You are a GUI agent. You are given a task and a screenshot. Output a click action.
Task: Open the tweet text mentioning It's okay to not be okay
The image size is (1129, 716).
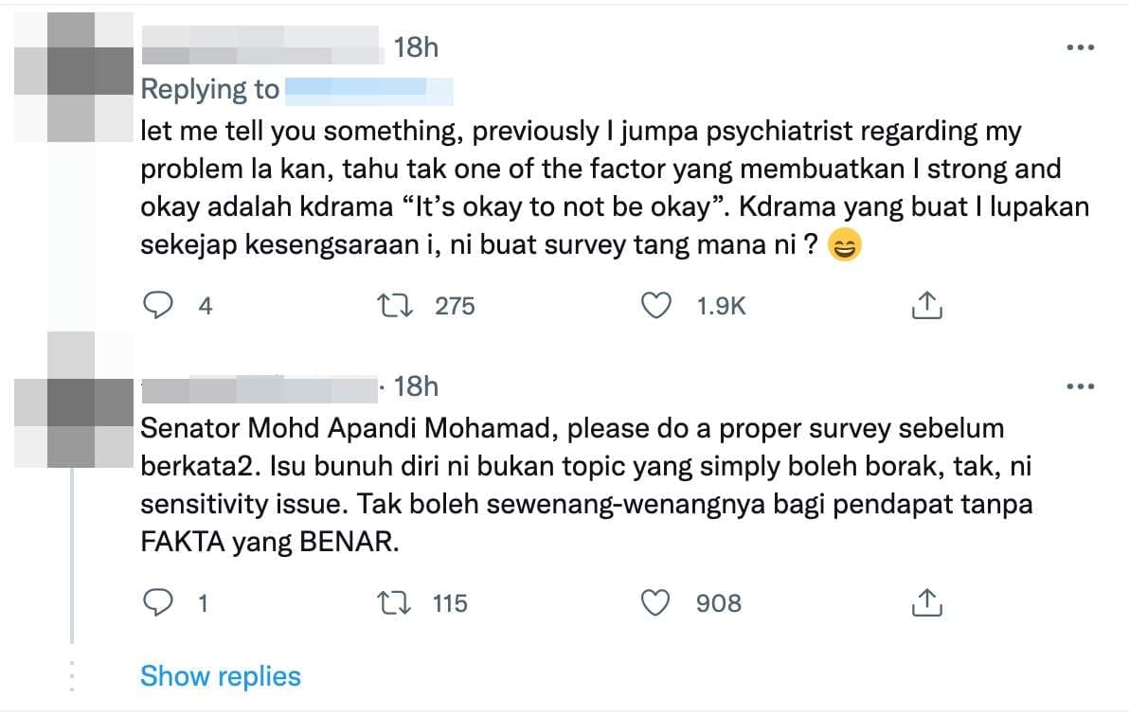click(x=615, y=188)
